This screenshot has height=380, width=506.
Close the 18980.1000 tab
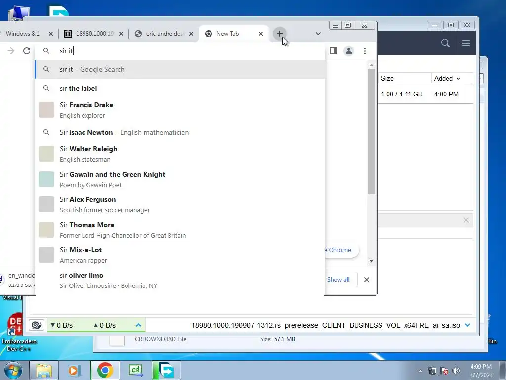click(x=121, y=34)
